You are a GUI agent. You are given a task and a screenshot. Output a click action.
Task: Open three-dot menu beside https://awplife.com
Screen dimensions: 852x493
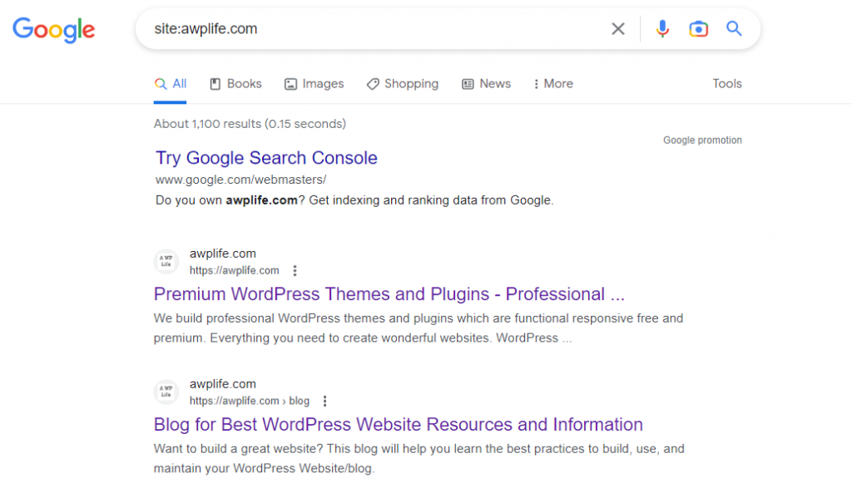[x=295, y=271]
